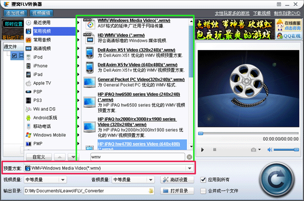Click 打开目录 button
Viewport: 304px width, 201px height.
click(177, 191)
